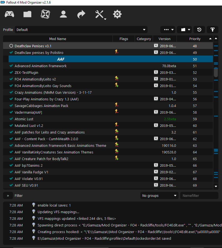Click the 2.5beta version of Atomic Lust
The height and width of the screenshot is (248, 222).
(170, 119)
